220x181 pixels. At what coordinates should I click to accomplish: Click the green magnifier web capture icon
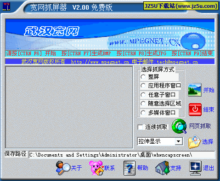click(179, 126)
